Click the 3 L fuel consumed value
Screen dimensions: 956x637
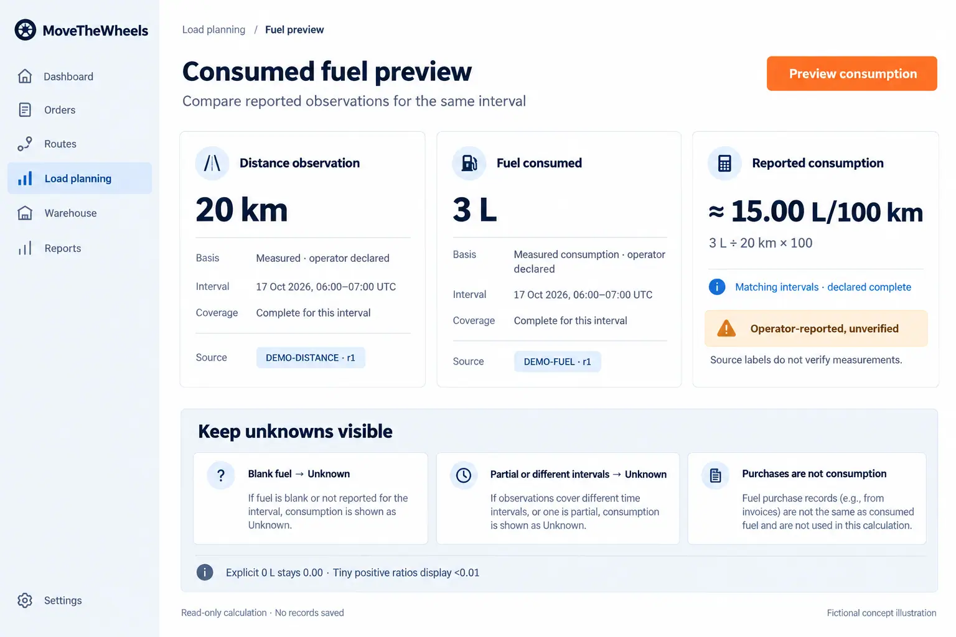click(475, 210)
